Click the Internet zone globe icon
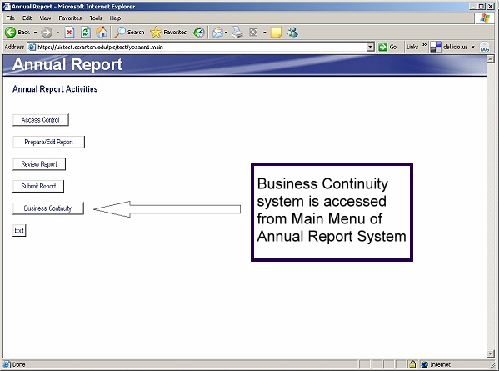Screen dimensions: 499x371 point(424,364)
